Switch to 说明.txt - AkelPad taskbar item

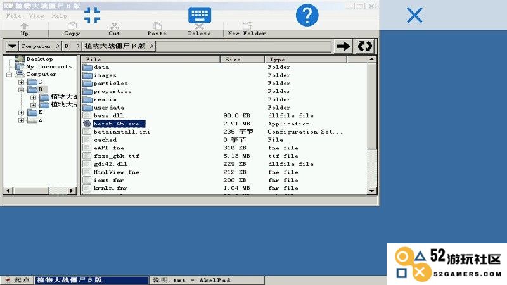tap(207, 280)
